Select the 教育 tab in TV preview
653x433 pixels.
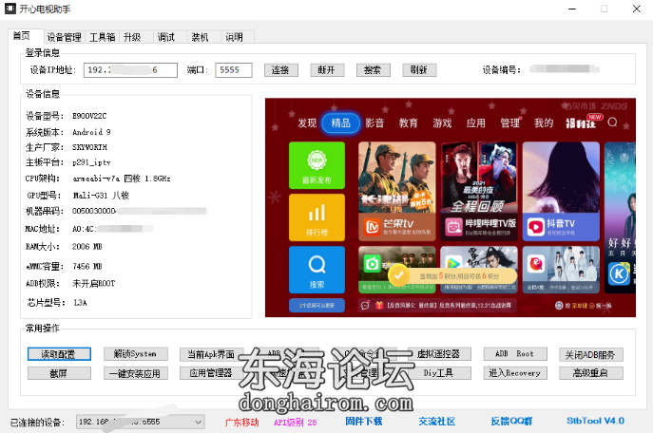coord(408,123)
